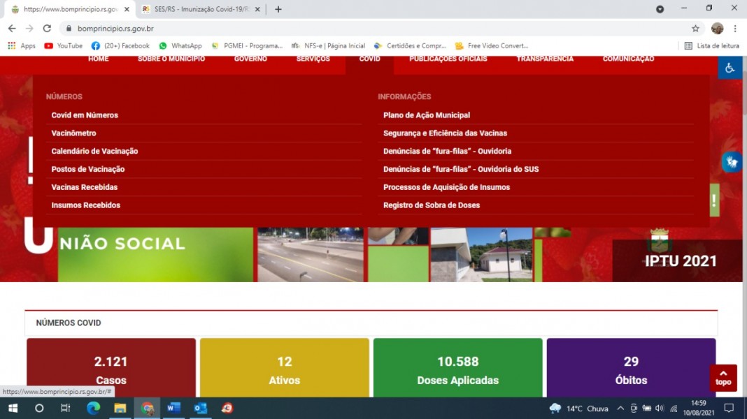Switch to SES/RS Imunização Covid-19 tab
Image resolution: width=747 pixels, height=419 pixels.
199,9
